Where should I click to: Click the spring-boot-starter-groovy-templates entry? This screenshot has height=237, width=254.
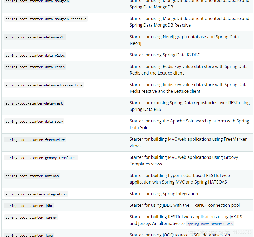tap(41, 157)
